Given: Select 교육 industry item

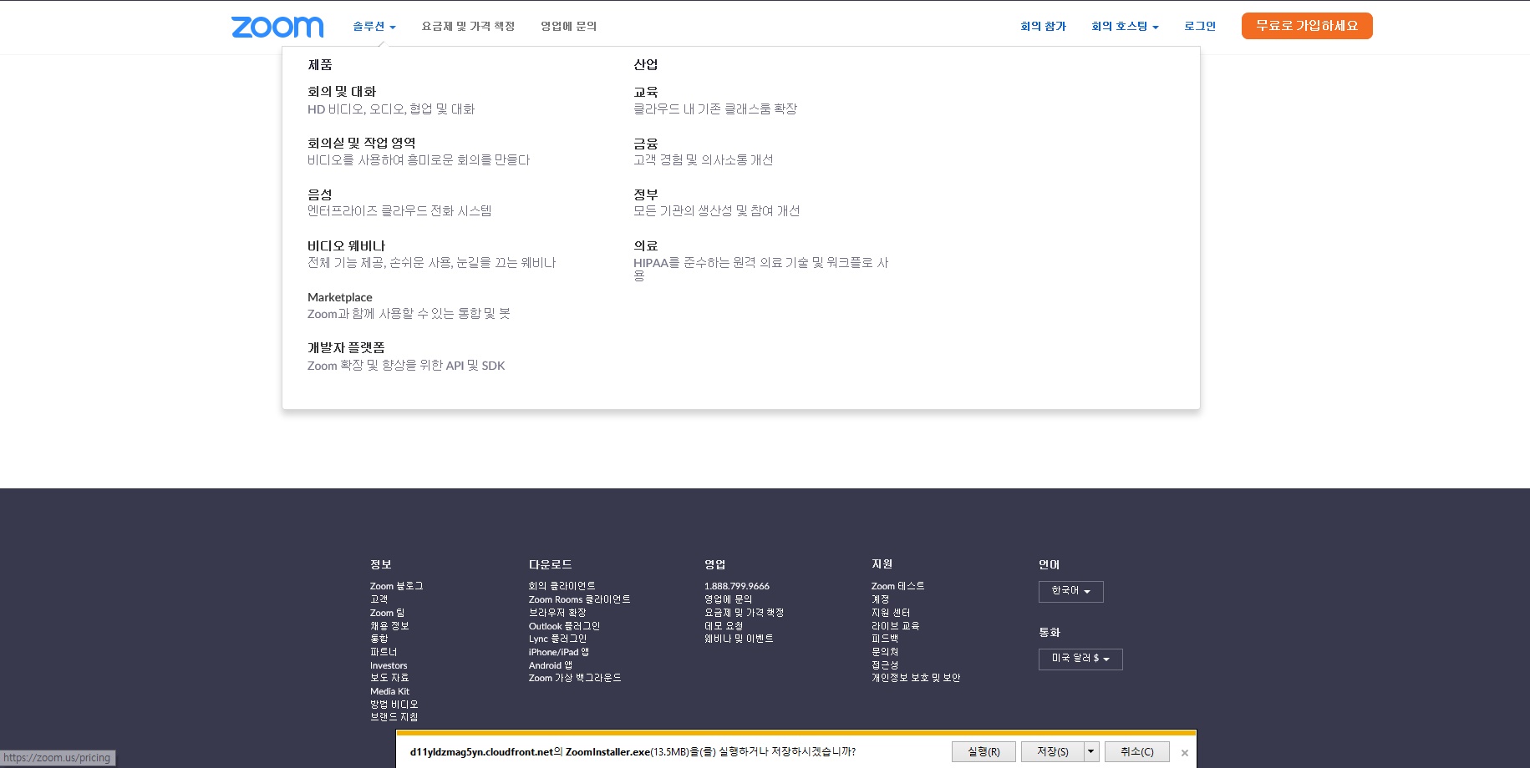Looking at the screenshot, I should click(x=645, y=92).
